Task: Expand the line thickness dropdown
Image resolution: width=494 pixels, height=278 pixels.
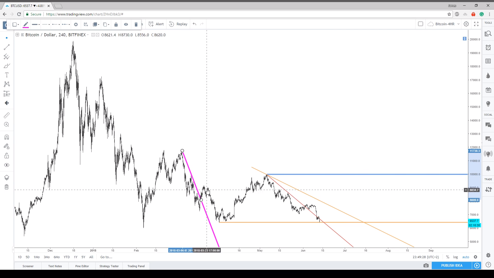Action: point(36,24)
